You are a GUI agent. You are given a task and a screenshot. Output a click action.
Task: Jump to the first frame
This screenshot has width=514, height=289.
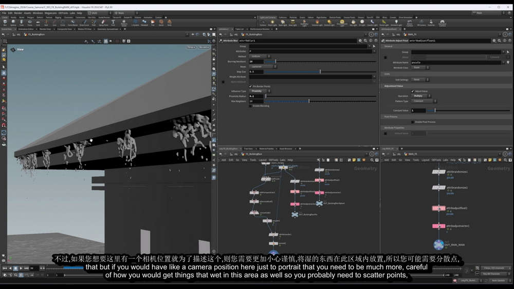pos(5,268)
